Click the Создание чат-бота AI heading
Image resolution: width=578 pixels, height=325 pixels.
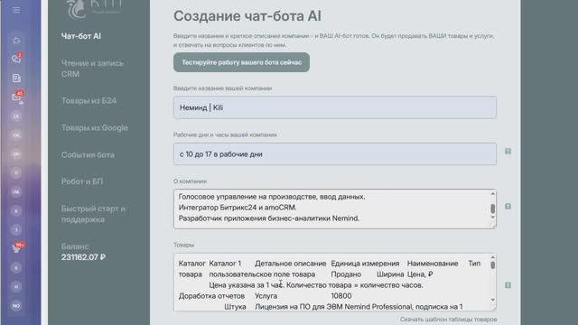point(247,16)
